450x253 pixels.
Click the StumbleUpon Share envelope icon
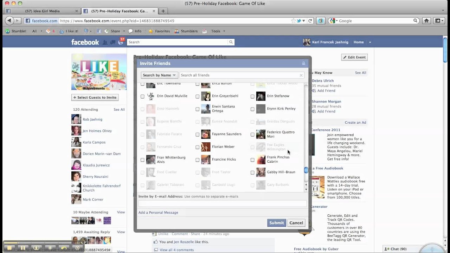pyautogui.click(x=107, y=31)
